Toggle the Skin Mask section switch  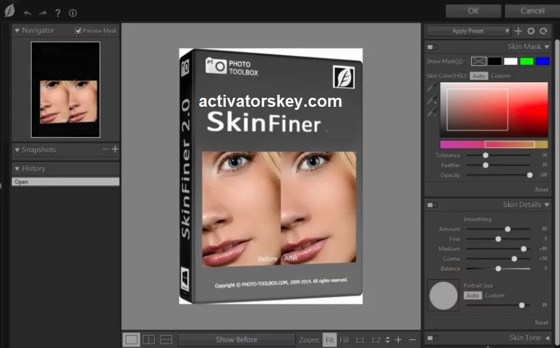[x=432, y=47]
